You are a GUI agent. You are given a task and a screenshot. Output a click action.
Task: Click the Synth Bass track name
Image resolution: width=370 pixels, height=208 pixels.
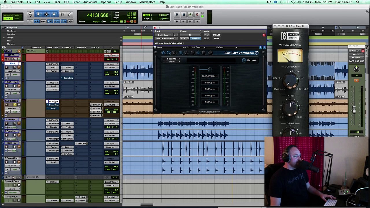tap(11, 101)
